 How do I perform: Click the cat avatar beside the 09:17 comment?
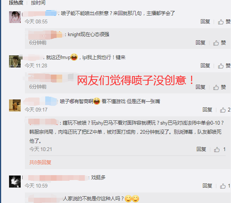click(15, 105)
